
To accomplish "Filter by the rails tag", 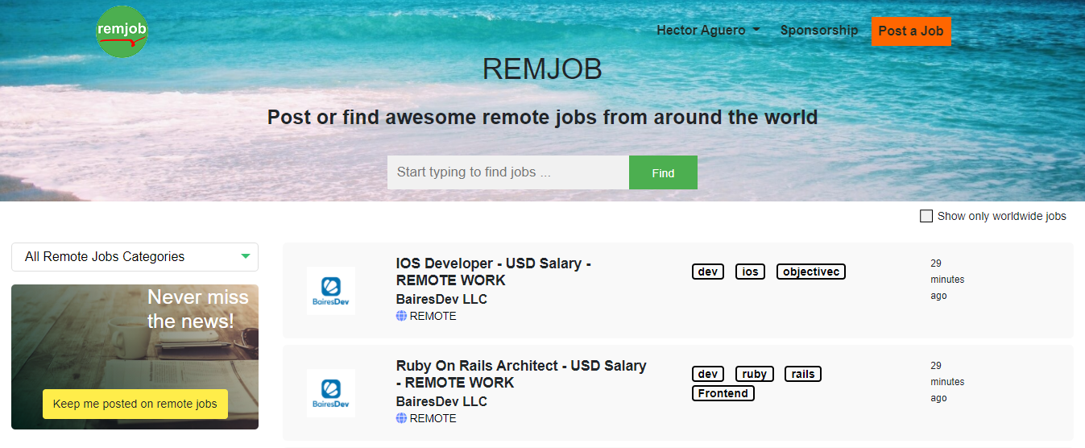I will (x=802, y=374).
